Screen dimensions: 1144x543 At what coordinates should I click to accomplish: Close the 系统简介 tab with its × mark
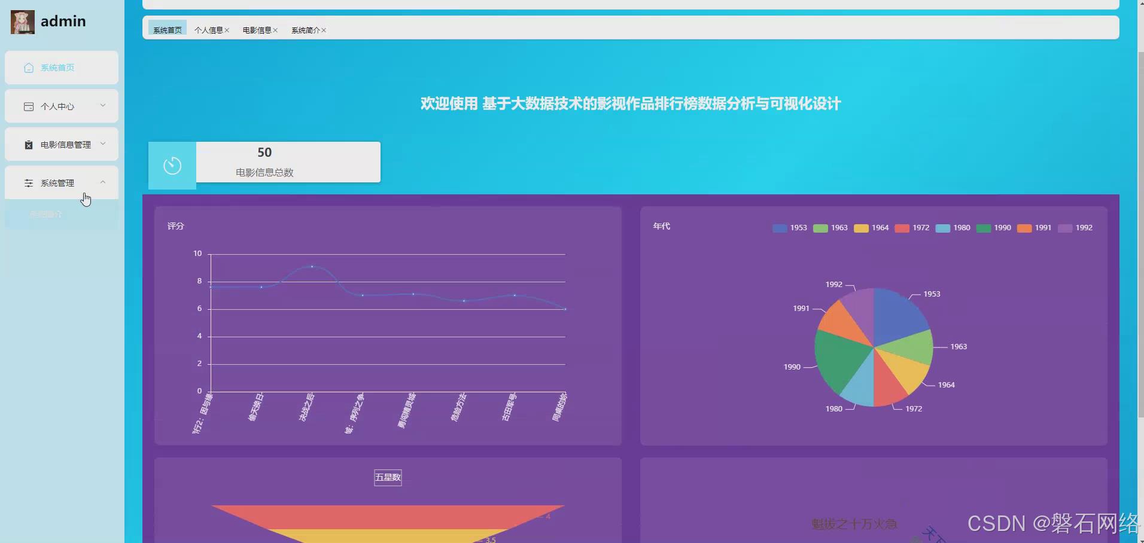325,30
